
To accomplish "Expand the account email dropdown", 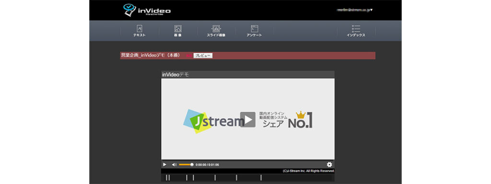I will (354, 10).
